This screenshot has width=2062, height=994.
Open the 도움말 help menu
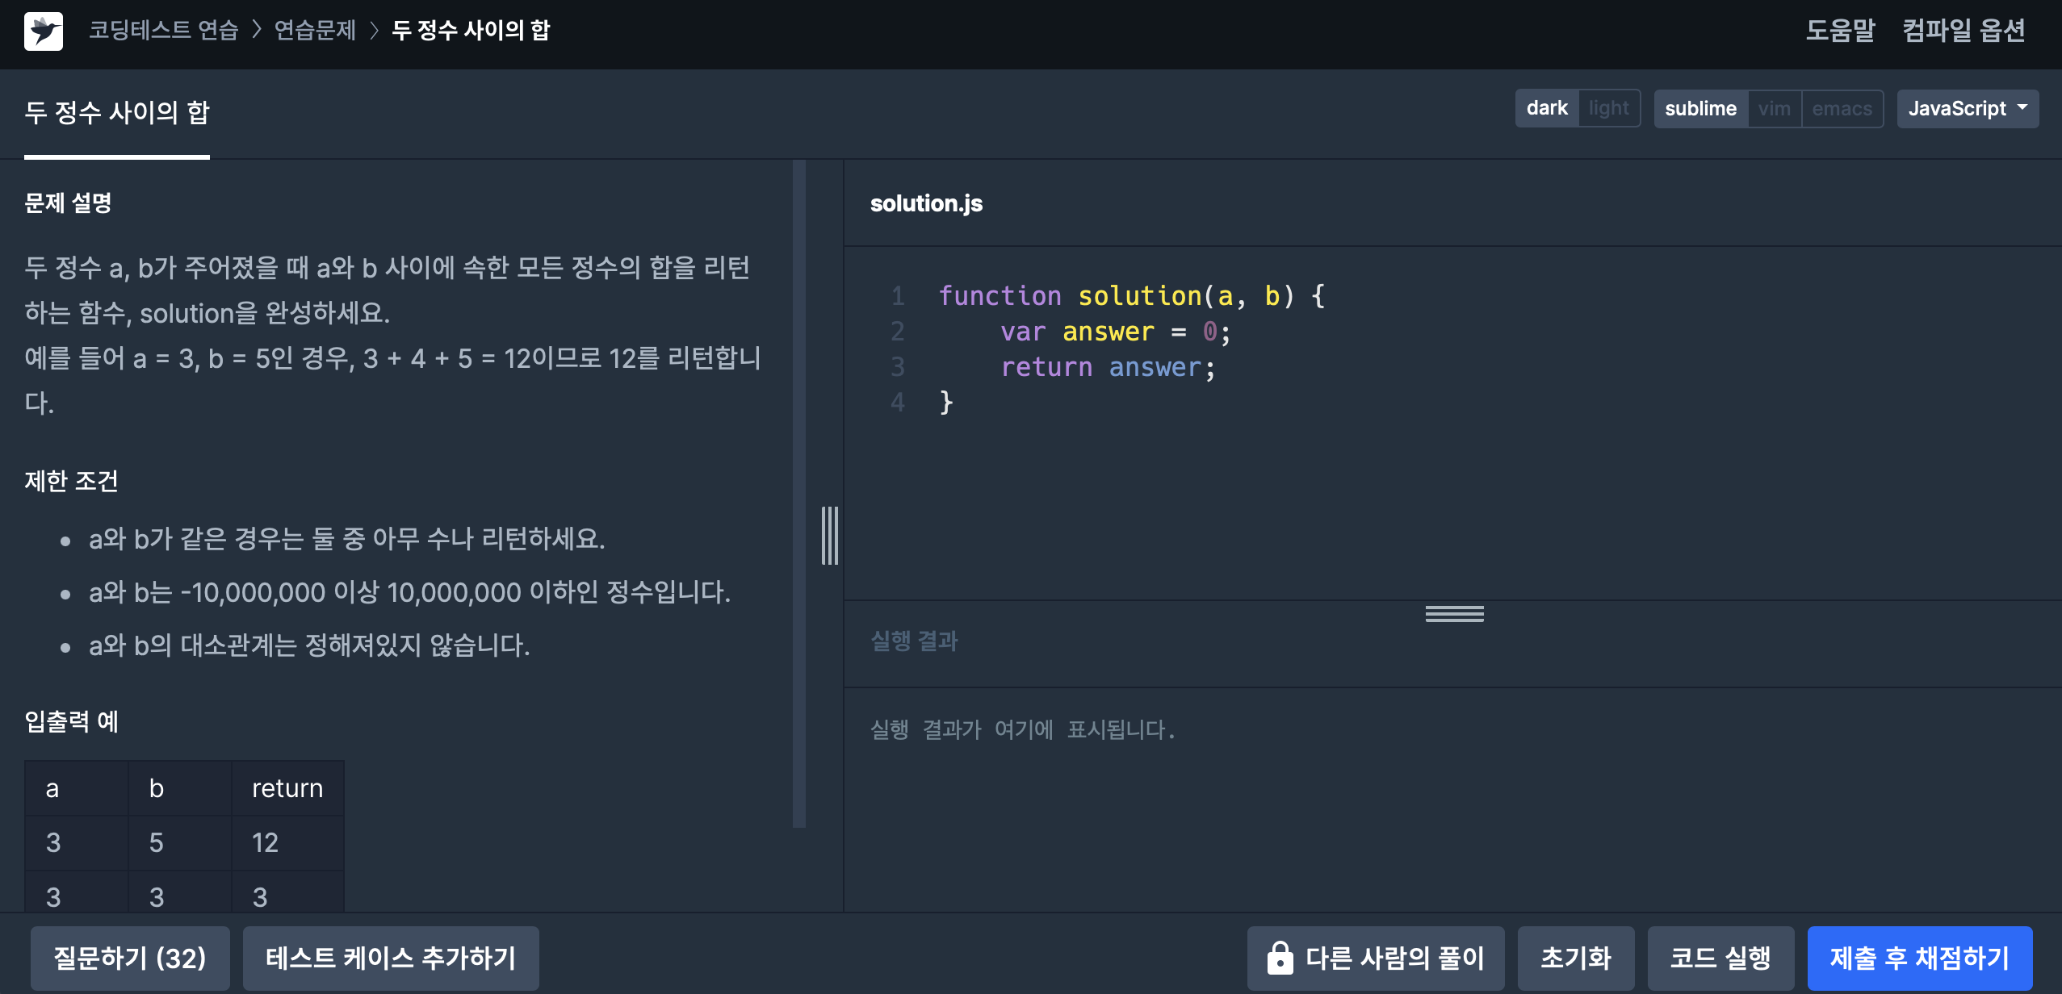pos(1840,31)
